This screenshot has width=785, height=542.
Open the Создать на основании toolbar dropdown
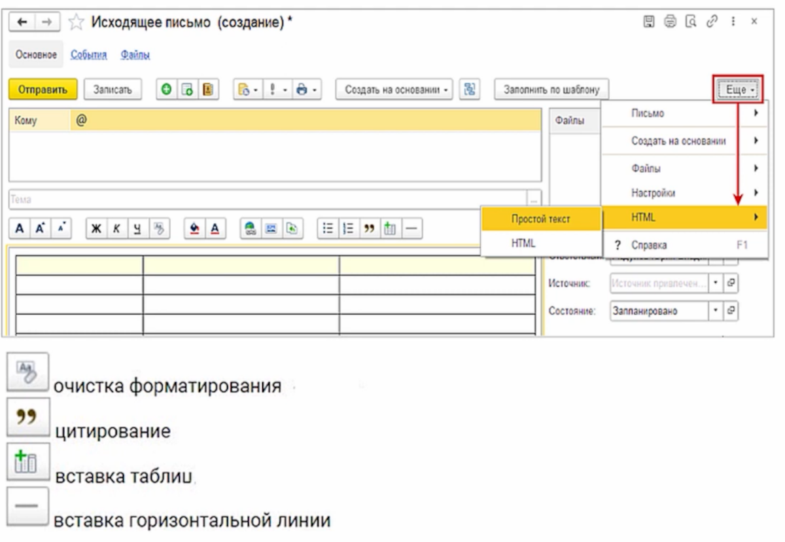tap(394, 90)
